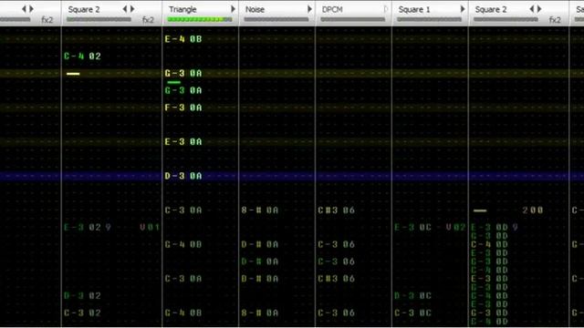The width and height of the screenshot is (584, 328).
Task: Select the V01 effect cell
Action: [150, 227]
